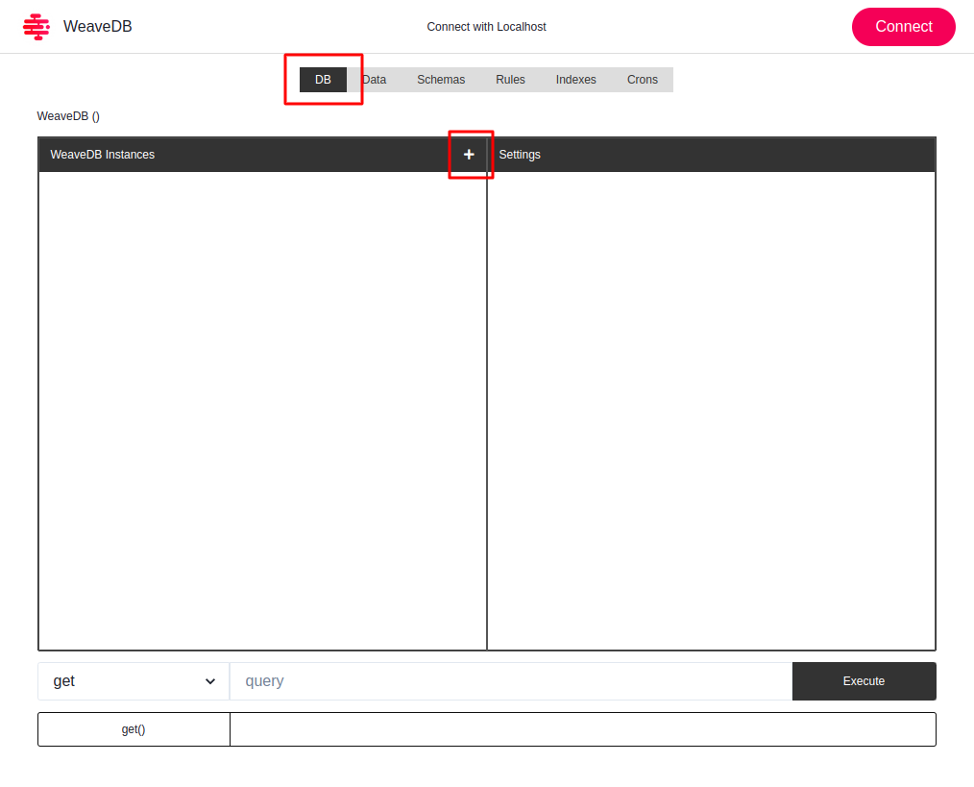Click the WeaveDB logo icon
Viewport: 974px width, 787px height.
click(x=36, y=27)
